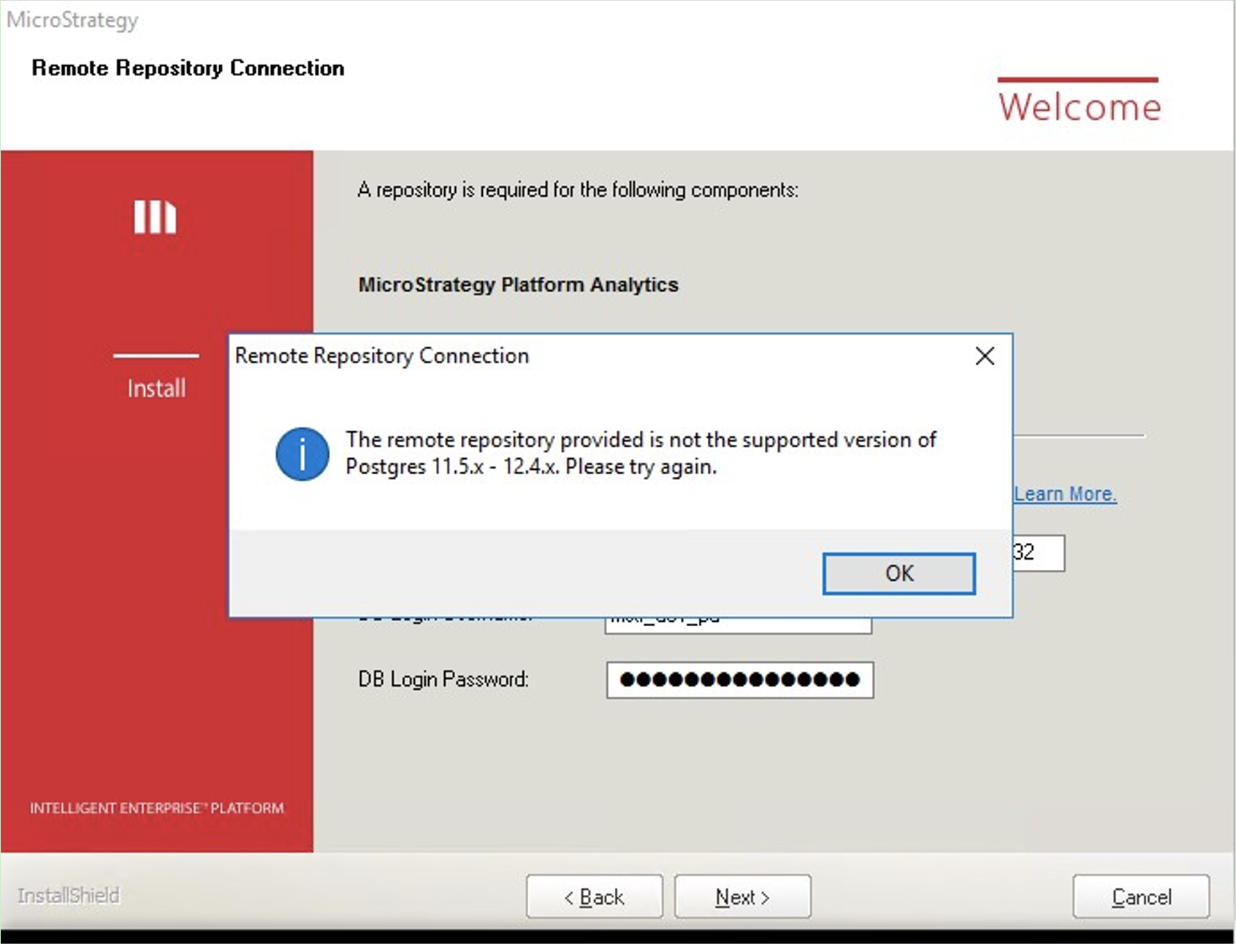Select the Install step in the sidebar
This screenshot has height=944, width=1236.
(x=156, y=388)
